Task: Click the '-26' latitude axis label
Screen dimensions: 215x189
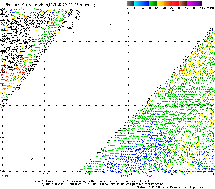Action: pyautogui.click(x=3, y=104)
